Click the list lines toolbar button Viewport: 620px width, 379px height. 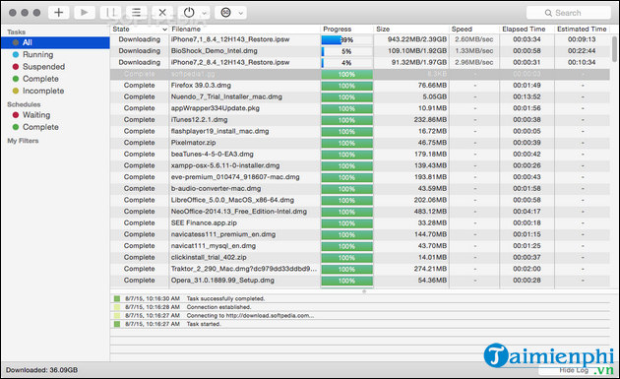click(x=136, y=12)
